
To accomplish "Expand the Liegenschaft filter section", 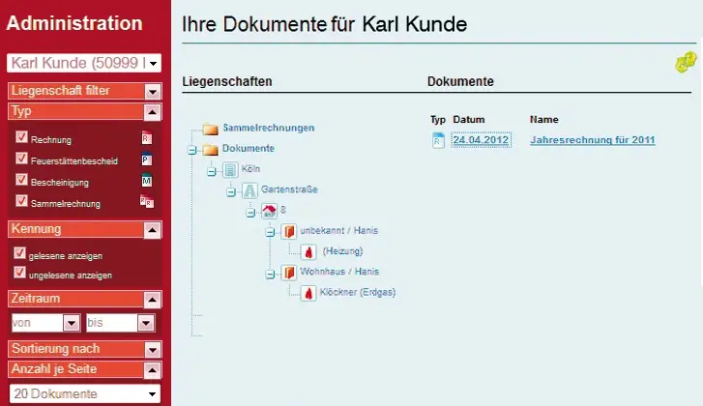I will 152,92.
